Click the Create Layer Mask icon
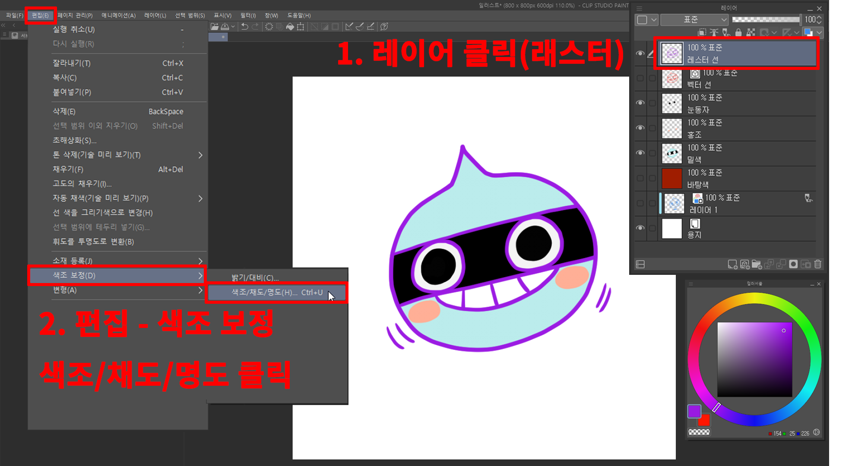The height and width of the screenshot is (466, 855). 793,264
